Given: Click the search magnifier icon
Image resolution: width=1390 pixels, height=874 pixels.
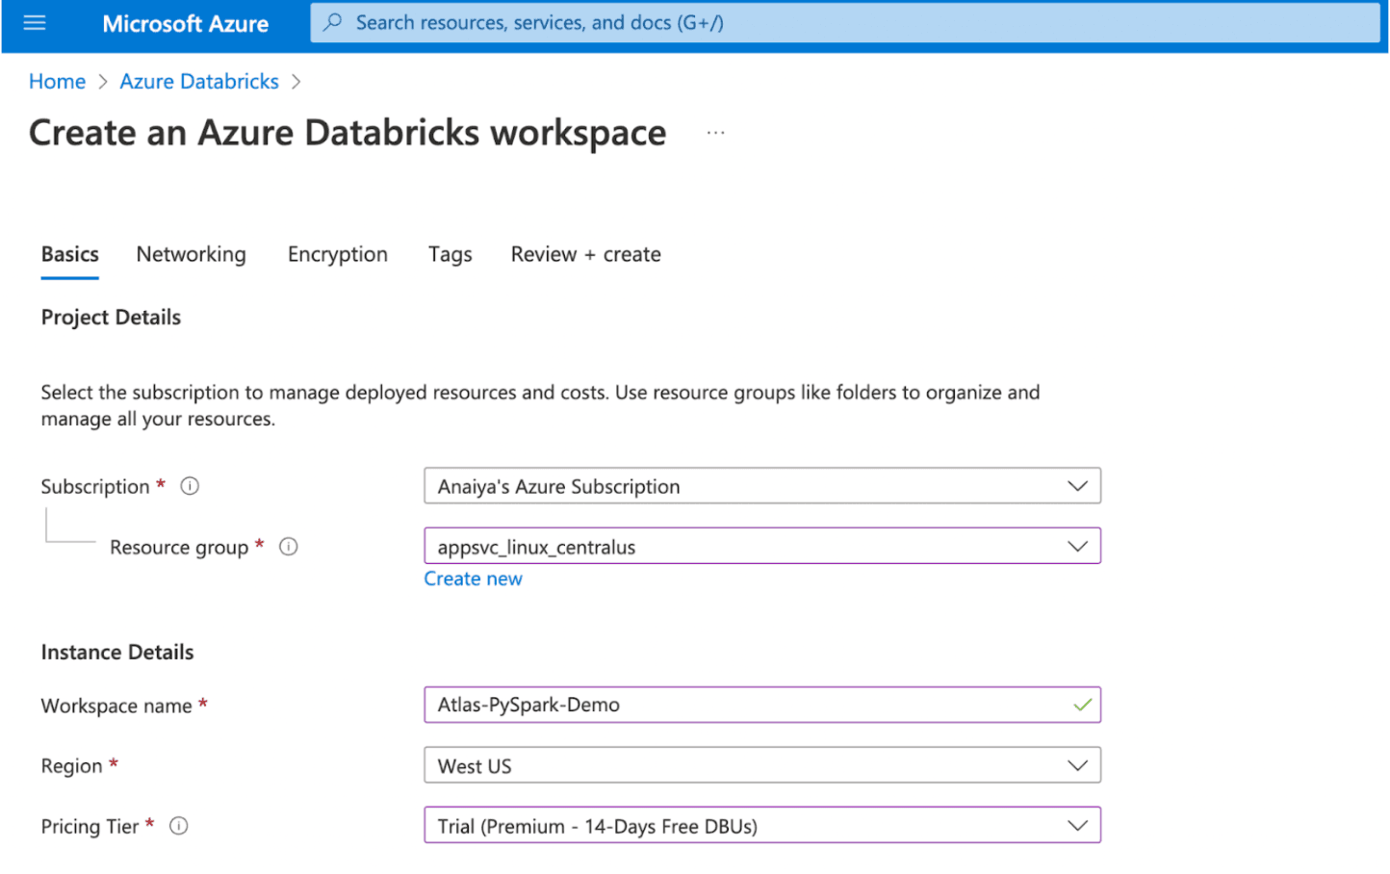Looking at the screenshot, I should (x=333, y=22).
